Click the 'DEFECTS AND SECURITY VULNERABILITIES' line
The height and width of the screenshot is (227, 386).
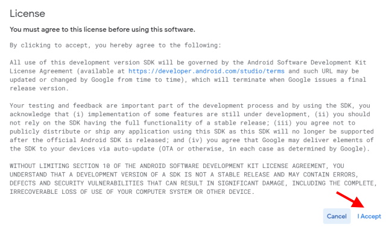193,183
